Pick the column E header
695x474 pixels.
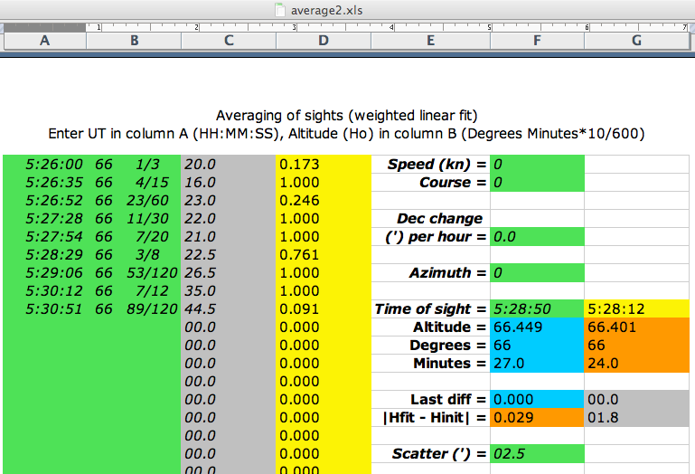coord(430,41)
